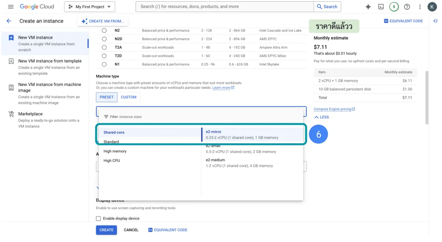Select the T2A machine series radio button

coord(104,47)
